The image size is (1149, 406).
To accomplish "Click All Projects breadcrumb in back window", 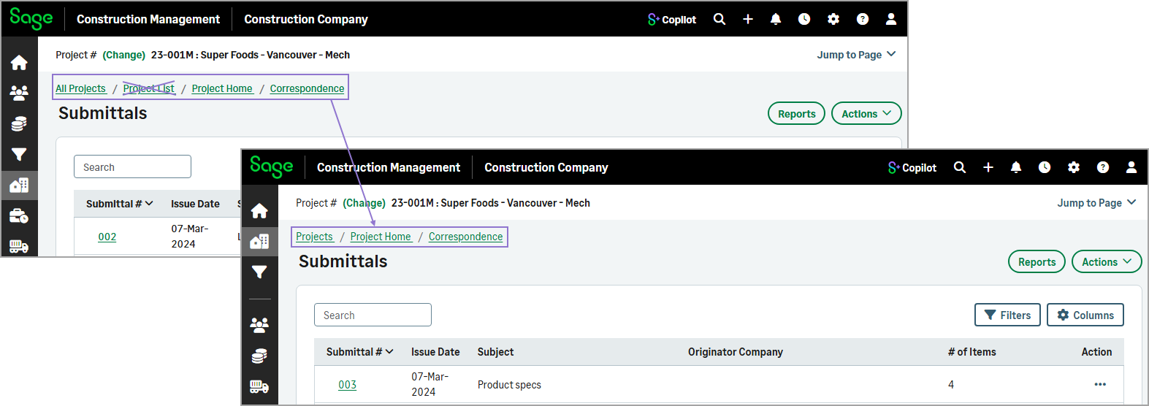I will [81, 88].
